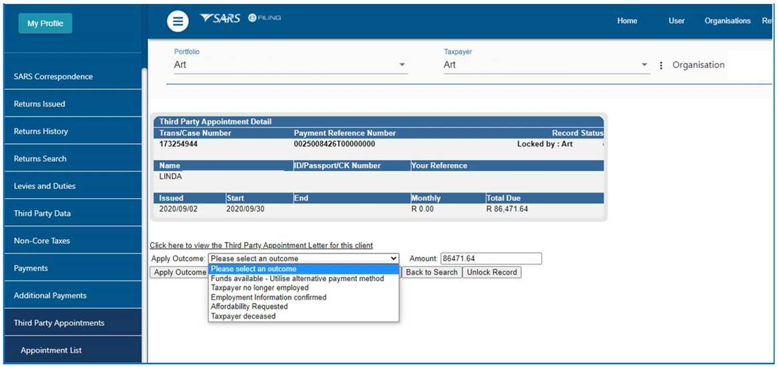778x367 pixels.
Task: Expand the Taxpayer dropdown
Action: coord(645,65)
